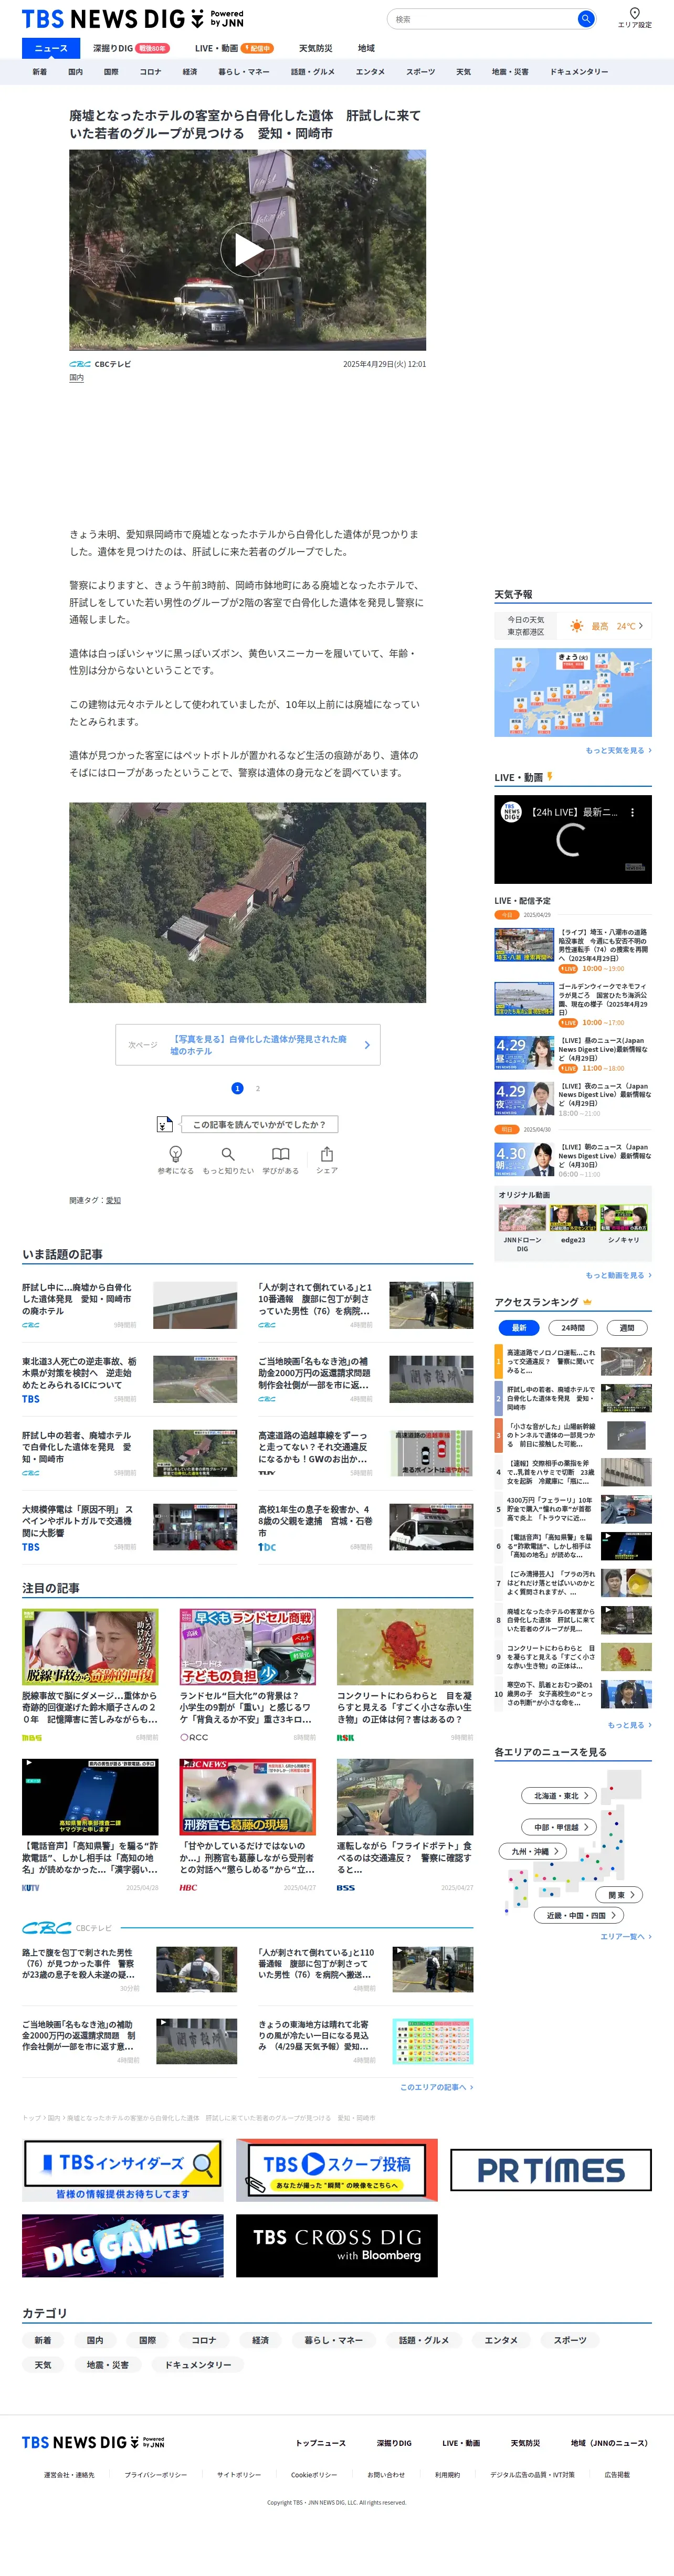Screen dimensions: 674x2576
Task: Play the main article video
Action: coord(248,250)
